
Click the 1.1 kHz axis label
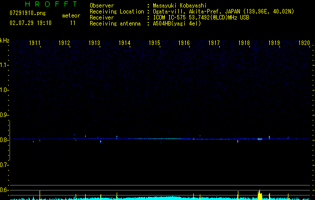[4, 65]
